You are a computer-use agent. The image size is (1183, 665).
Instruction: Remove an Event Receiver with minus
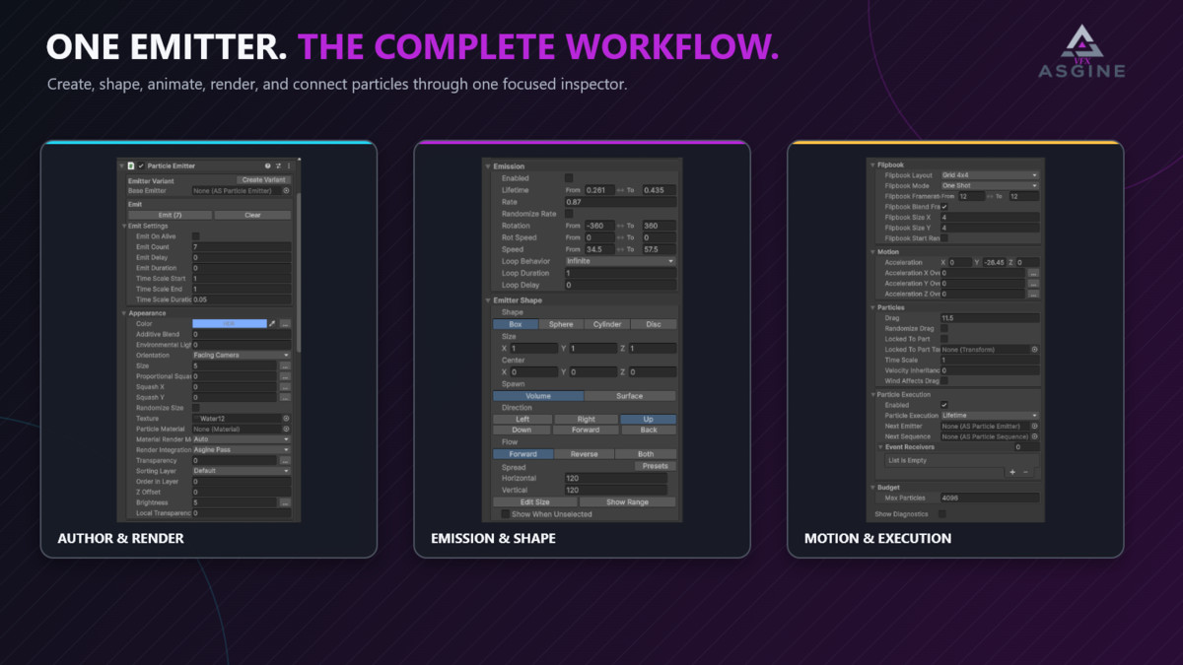(x=1025, y=472)
